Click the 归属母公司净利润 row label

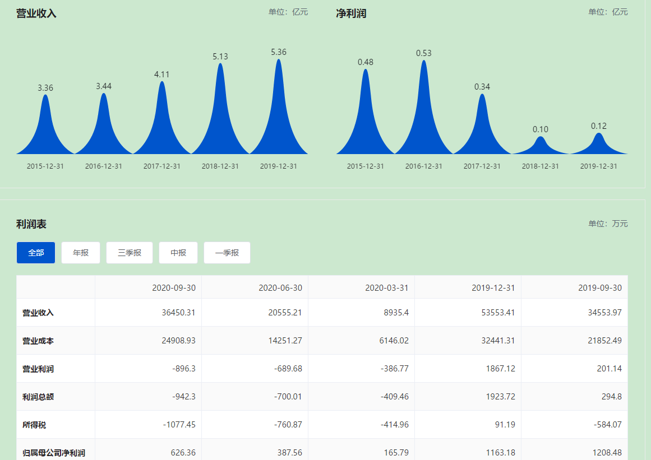pyautogui.click(x=54, y=453)
